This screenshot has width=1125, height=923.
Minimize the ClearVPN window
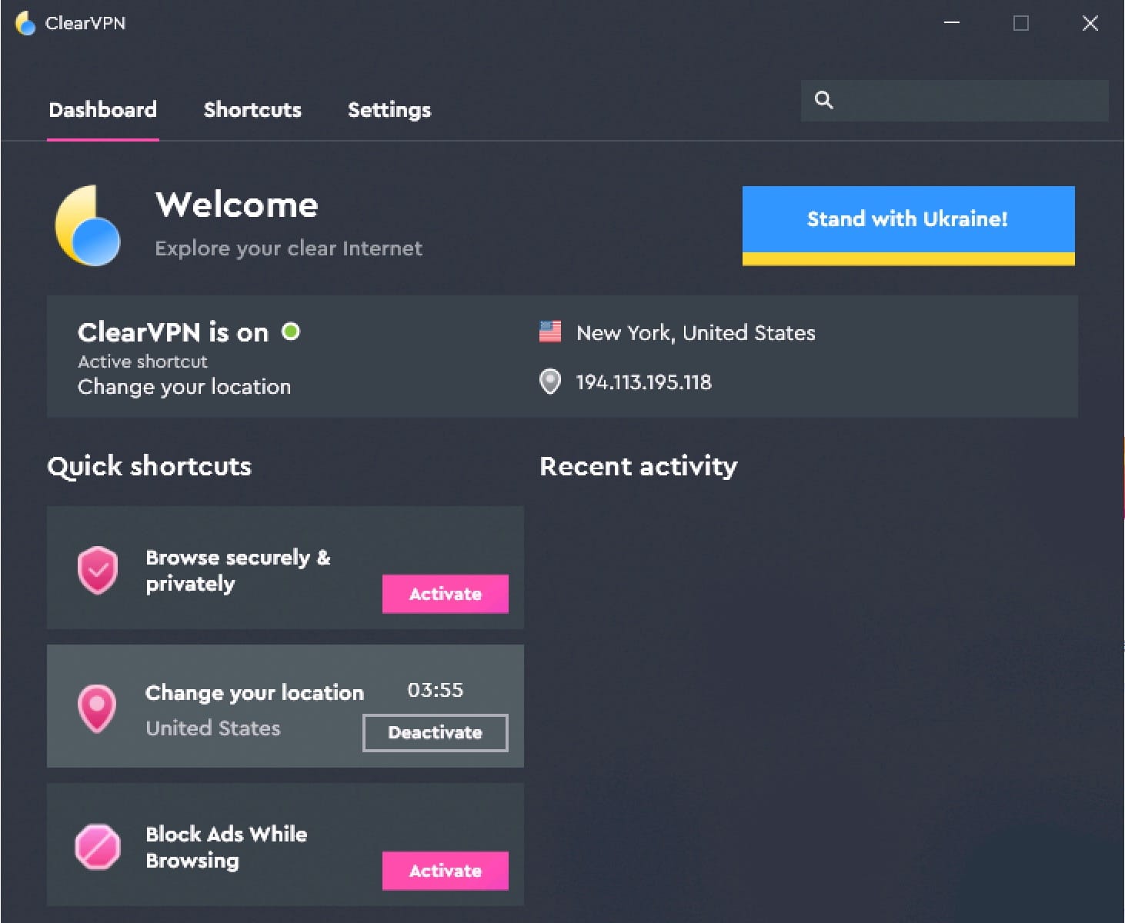pyautogui.click(x=952, y=23)
